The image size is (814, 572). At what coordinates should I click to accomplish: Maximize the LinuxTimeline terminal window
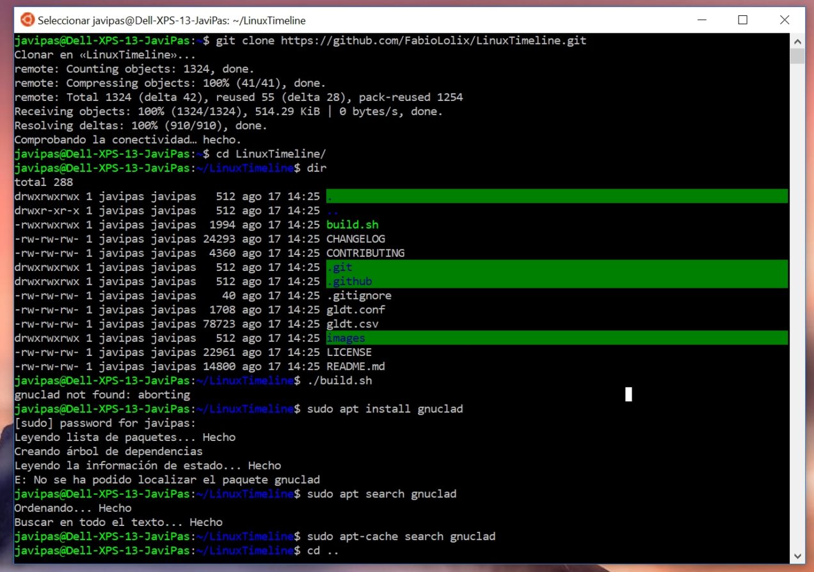coord(742,20)
